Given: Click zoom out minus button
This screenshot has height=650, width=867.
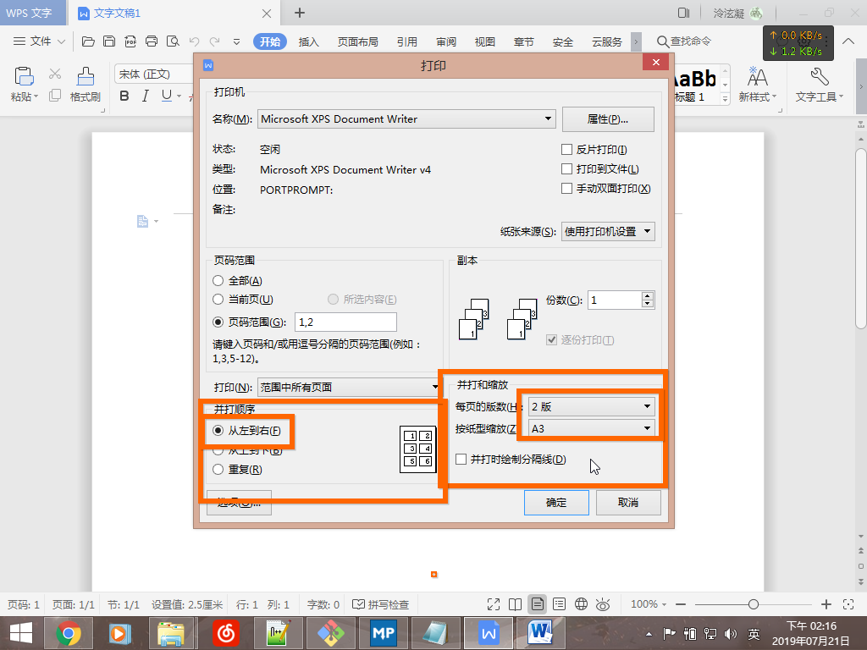Looking at the screenshot, I should click(x=681, y=604).
